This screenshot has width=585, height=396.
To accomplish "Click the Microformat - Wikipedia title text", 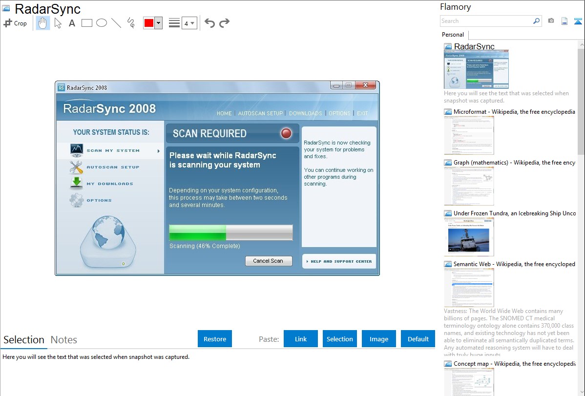I will 514,112.
